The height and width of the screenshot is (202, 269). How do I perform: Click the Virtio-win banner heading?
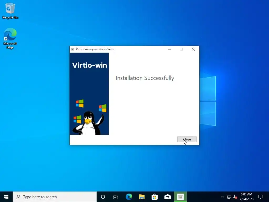90,65
